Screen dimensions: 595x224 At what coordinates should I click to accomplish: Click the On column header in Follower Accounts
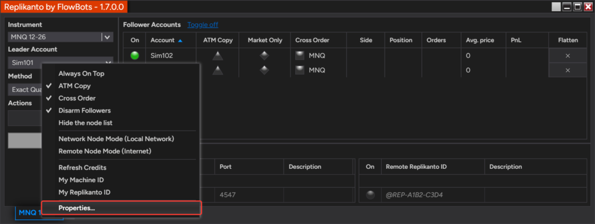(x=135, y=40)
